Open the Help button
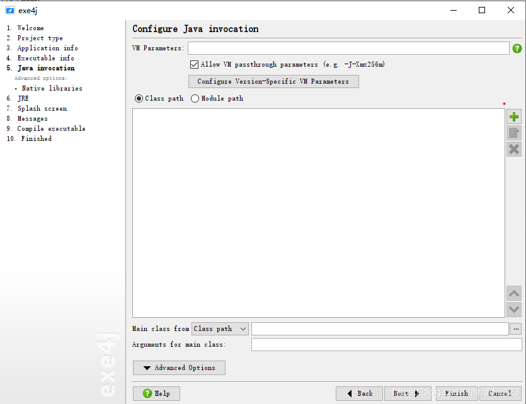This screenshot has height=404, width=526. point(156,393)
